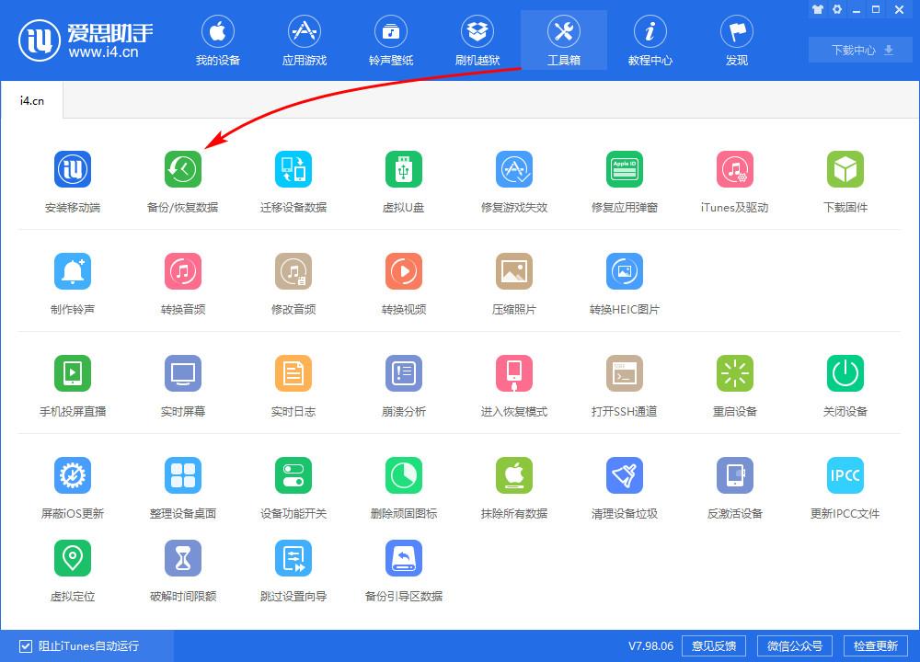Open settings gear in title bar
The image size is (920, 662).
(x=836, y=9)
